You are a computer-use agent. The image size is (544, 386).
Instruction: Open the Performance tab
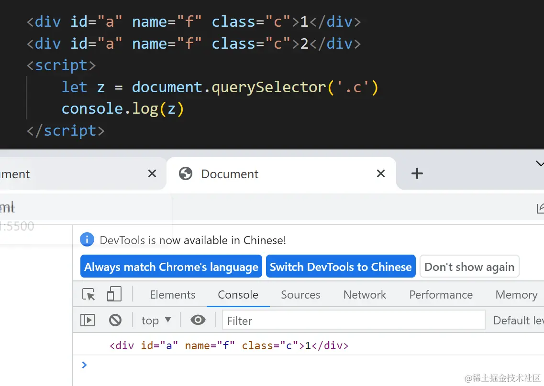441,295
